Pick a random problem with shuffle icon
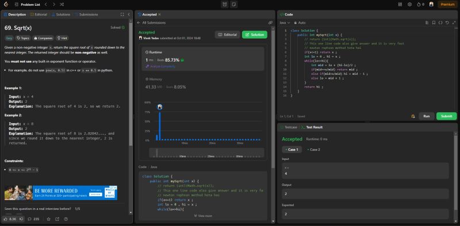 coord(62,5)
